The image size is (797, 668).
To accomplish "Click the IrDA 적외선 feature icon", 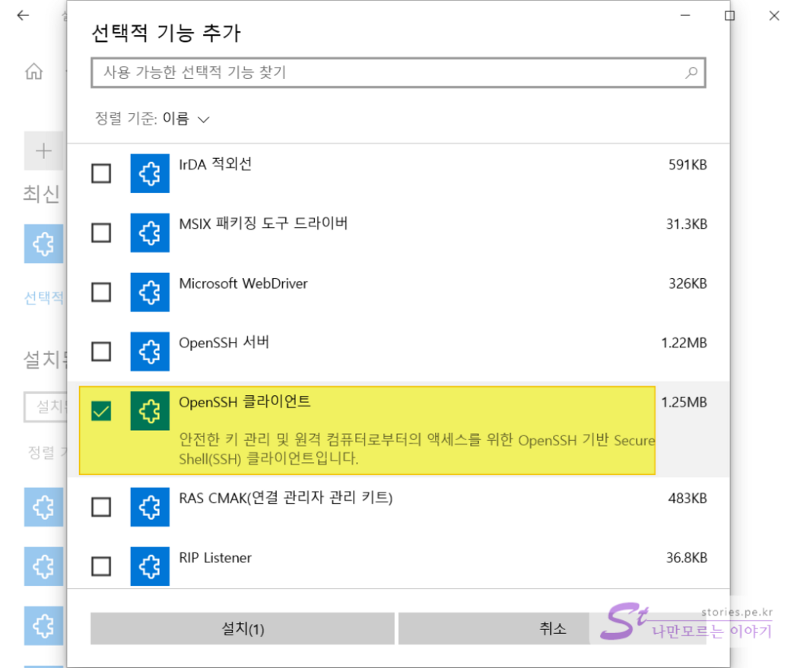I will coord(149,174).
